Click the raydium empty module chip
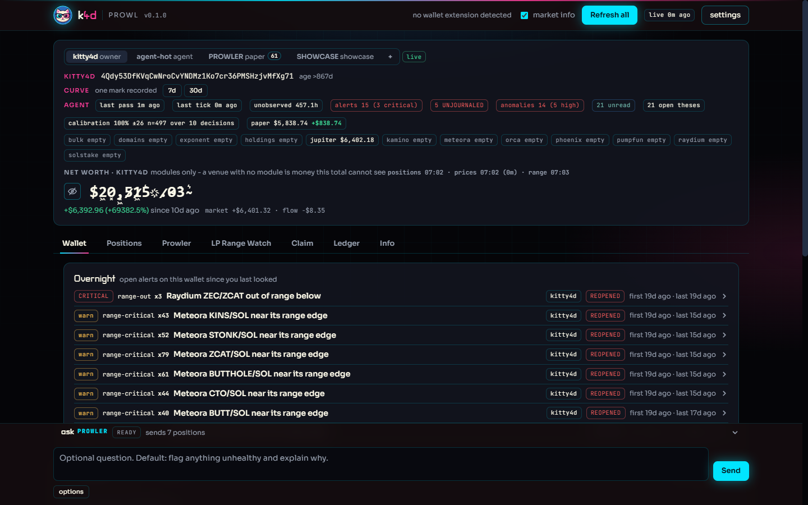808x505 pixels. tap(703, 140)
